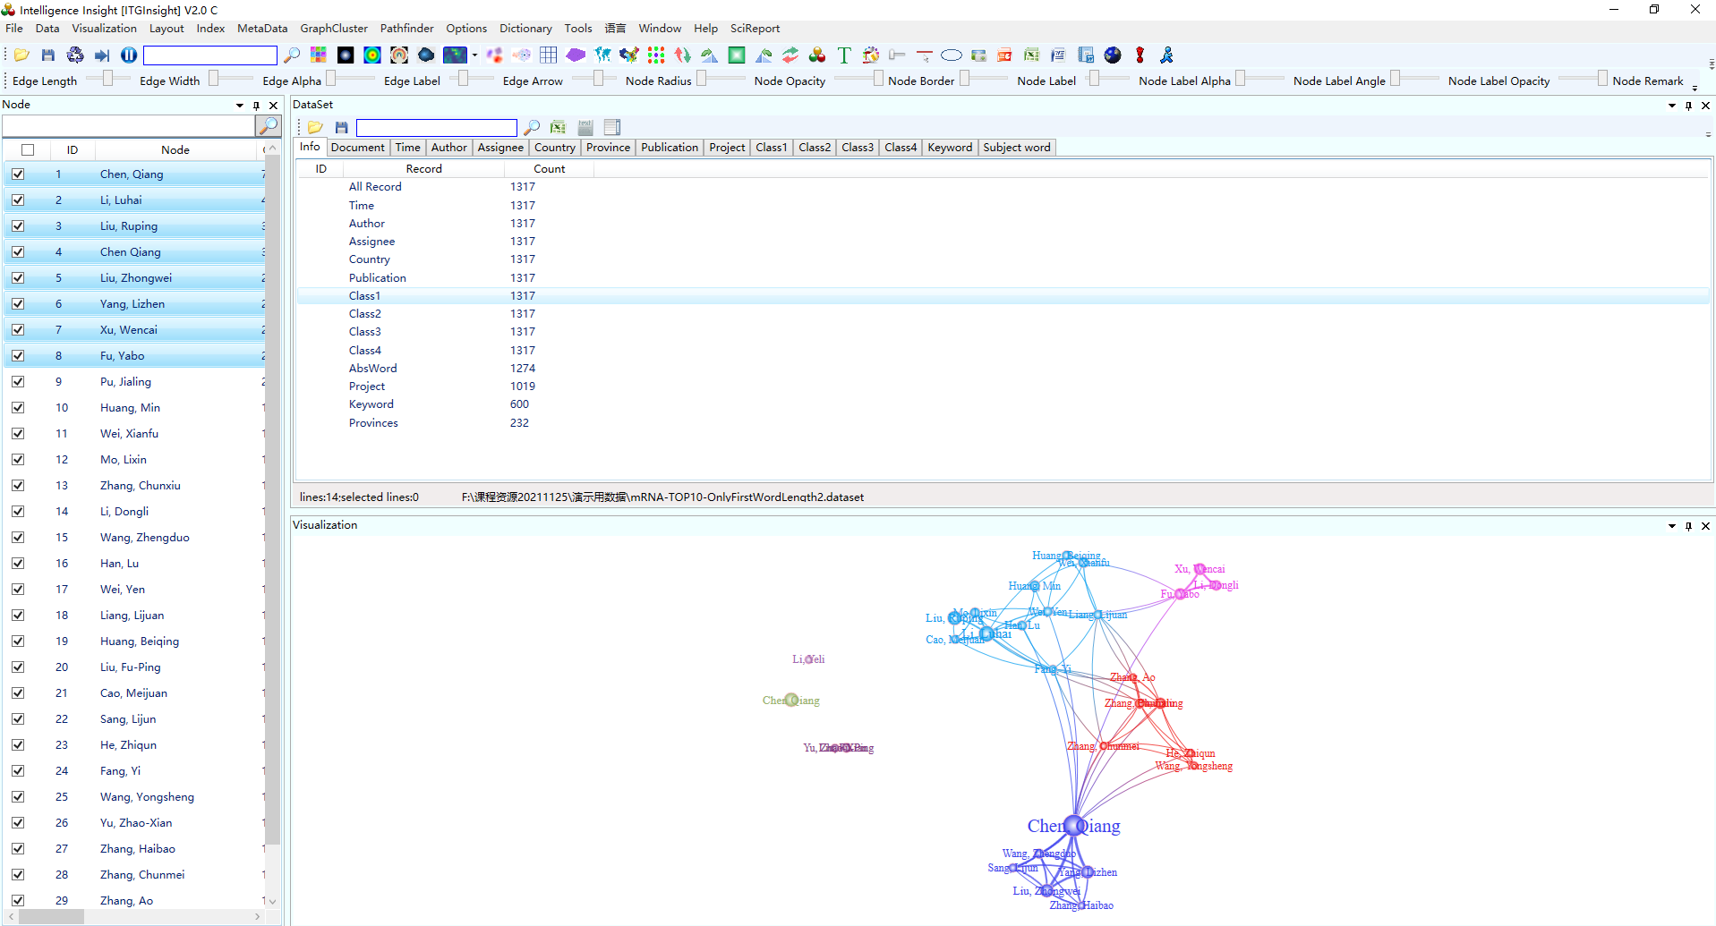1716x926 pixels.
Task: Expand the slider toolbar overflow chevron
Action: tap(1695, 87)
